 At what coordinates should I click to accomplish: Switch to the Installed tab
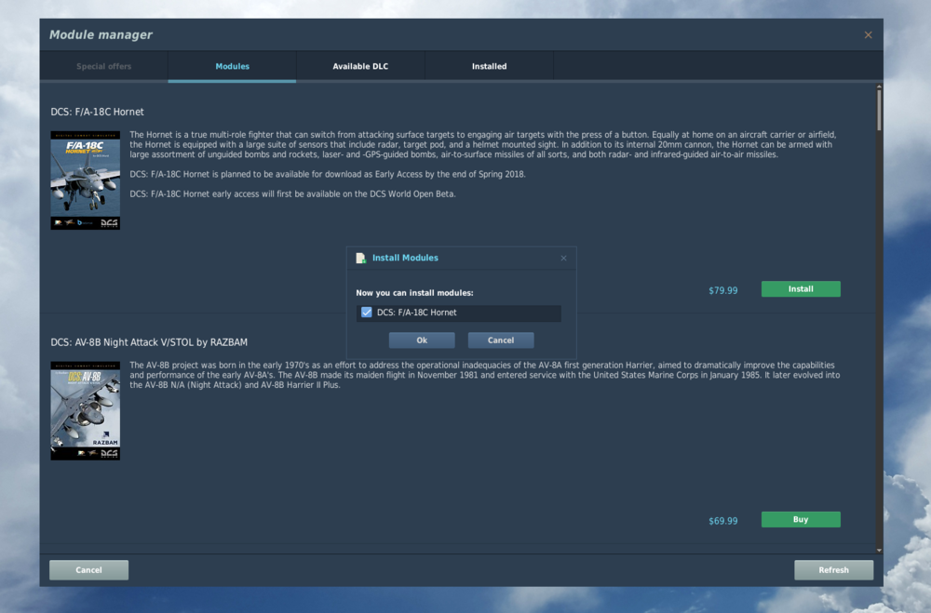pyautogui.click(x=490, y=66)
